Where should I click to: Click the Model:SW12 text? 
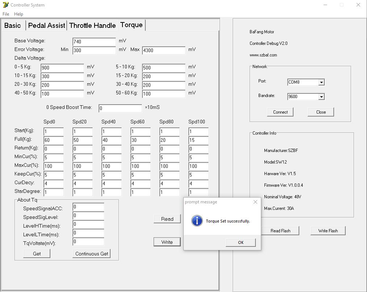point(275,162)
